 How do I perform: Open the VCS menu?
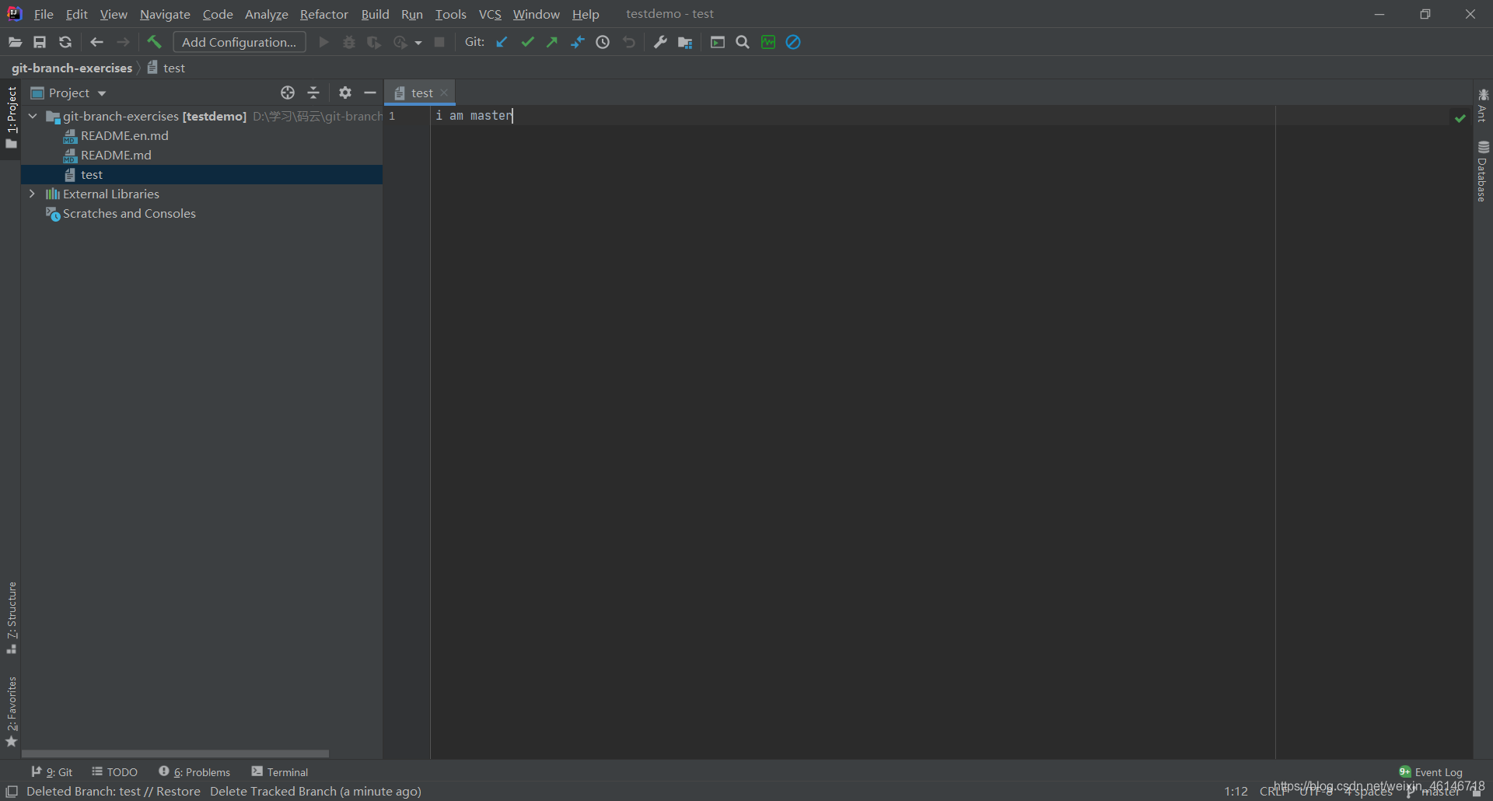click(490, 14)
